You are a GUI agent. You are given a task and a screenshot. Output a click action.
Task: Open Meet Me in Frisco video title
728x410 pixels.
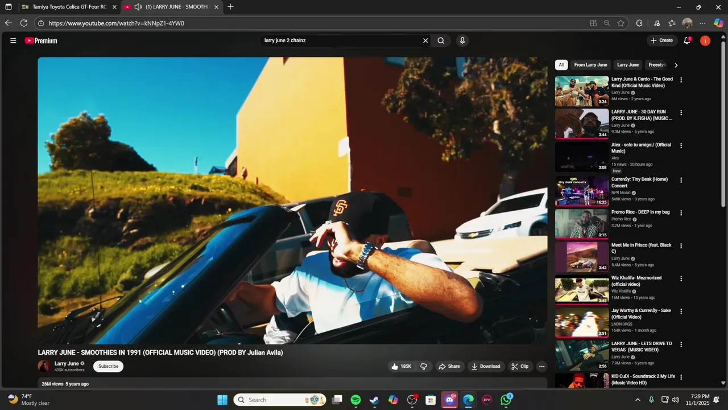coord(642,248)
